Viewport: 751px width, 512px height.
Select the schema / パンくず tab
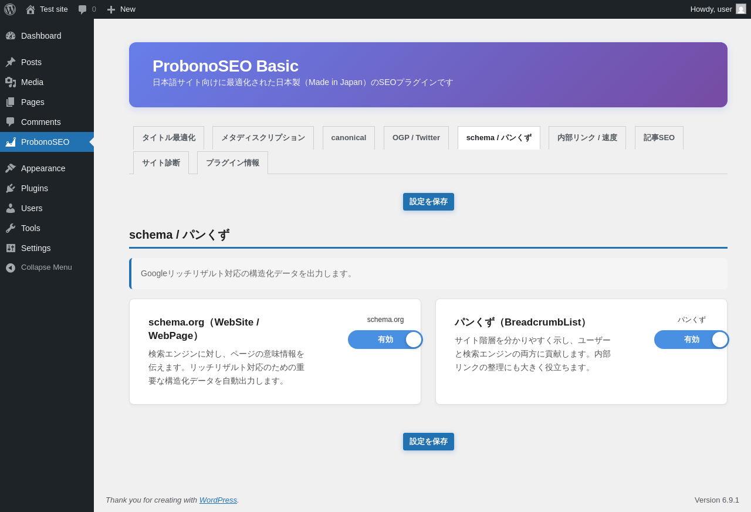(x=499, y=138)
